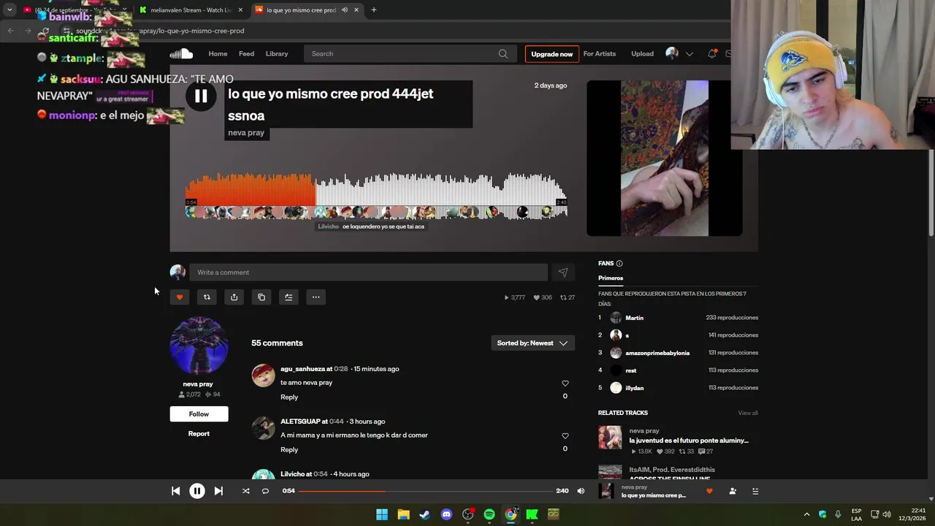Seek within the track waveform
The image size is (935, 526).
[376, 194]
